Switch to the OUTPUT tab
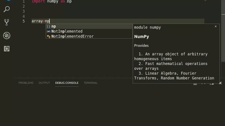This screenshot has height=126, width=225. click(44, 83)
